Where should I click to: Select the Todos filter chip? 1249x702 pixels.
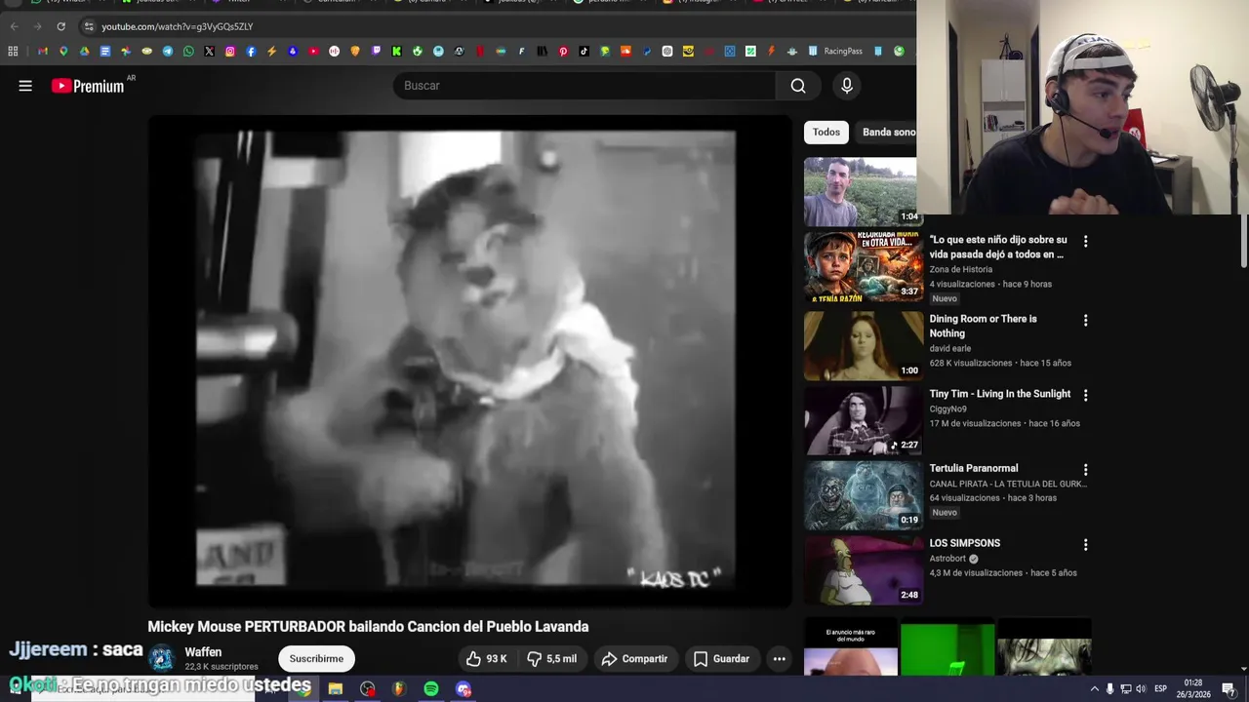[826, 133]
